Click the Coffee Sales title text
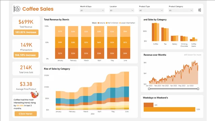 click(x=38, y=9)
